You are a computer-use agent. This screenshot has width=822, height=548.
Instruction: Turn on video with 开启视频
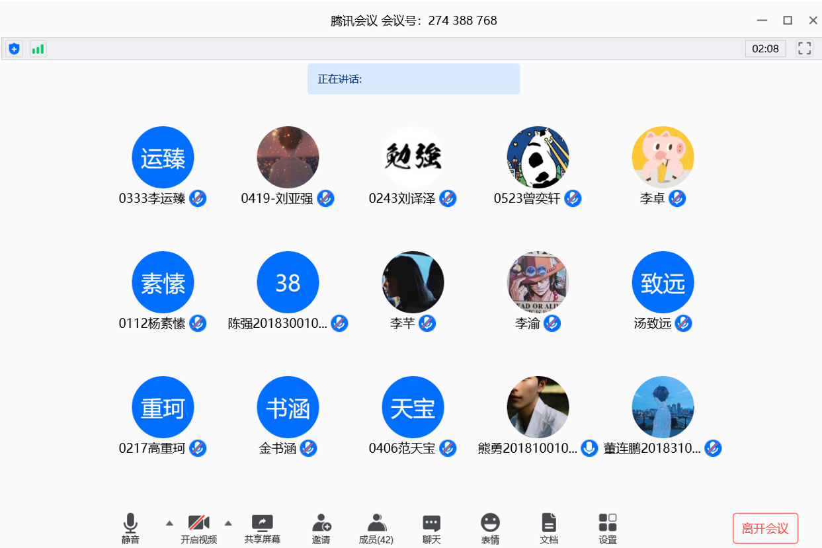[x=198, y=528]
